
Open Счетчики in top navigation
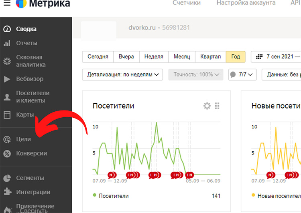point(187,3)
